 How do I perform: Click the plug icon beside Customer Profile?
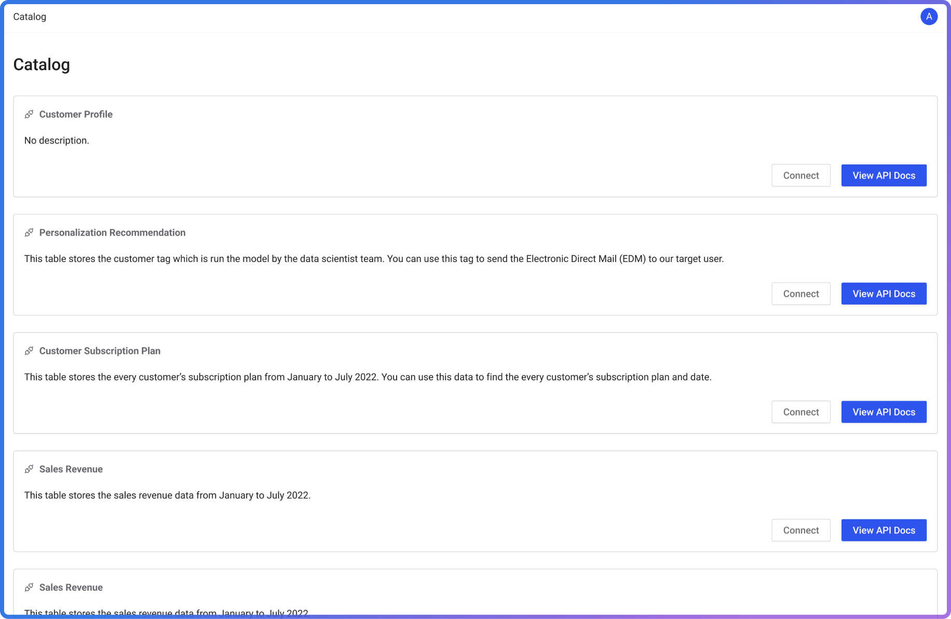(x=29, y=114)
